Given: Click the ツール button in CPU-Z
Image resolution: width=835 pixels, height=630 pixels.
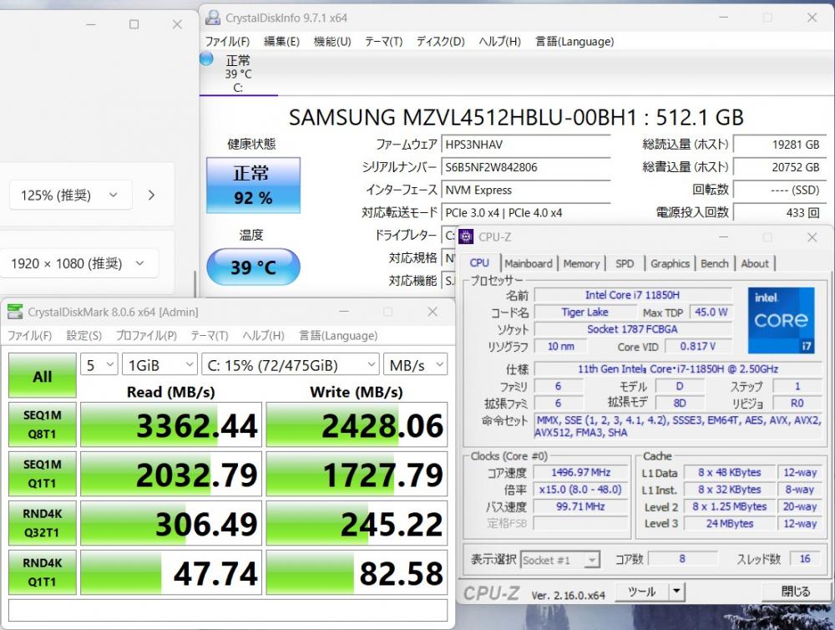Looking at the screenshot, I should pyautogui.click(x=641, y=592).
